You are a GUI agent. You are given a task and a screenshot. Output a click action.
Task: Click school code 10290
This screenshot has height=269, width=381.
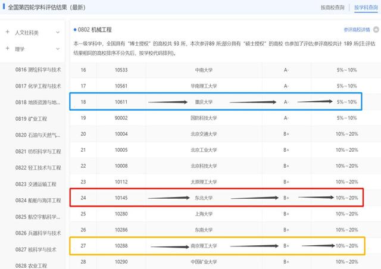coord(121,262)
